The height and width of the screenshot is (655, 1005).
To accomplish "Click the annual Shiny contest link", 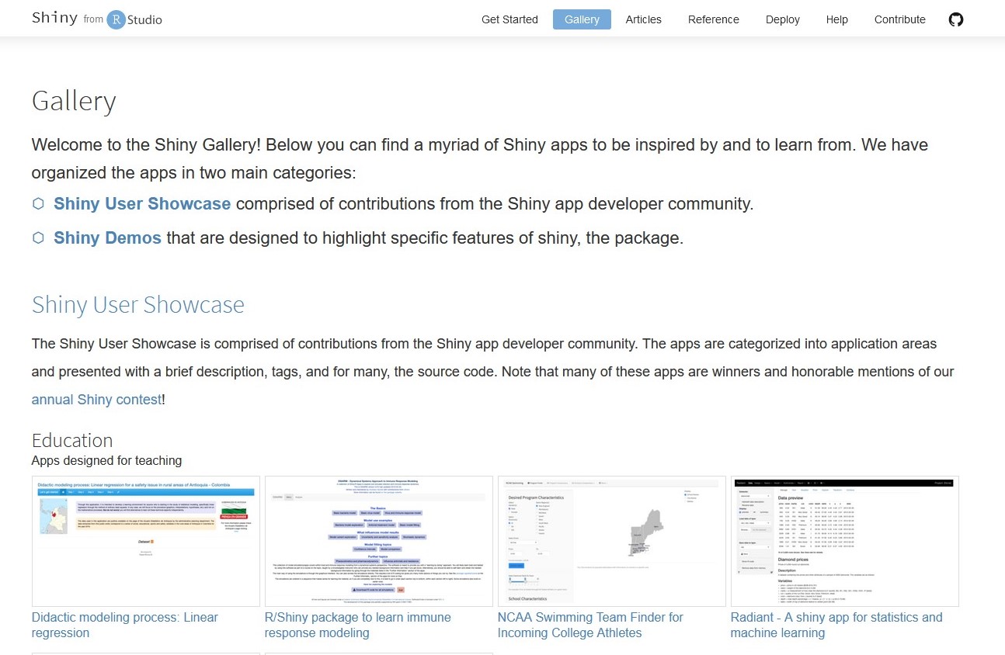I will [95, 399].
